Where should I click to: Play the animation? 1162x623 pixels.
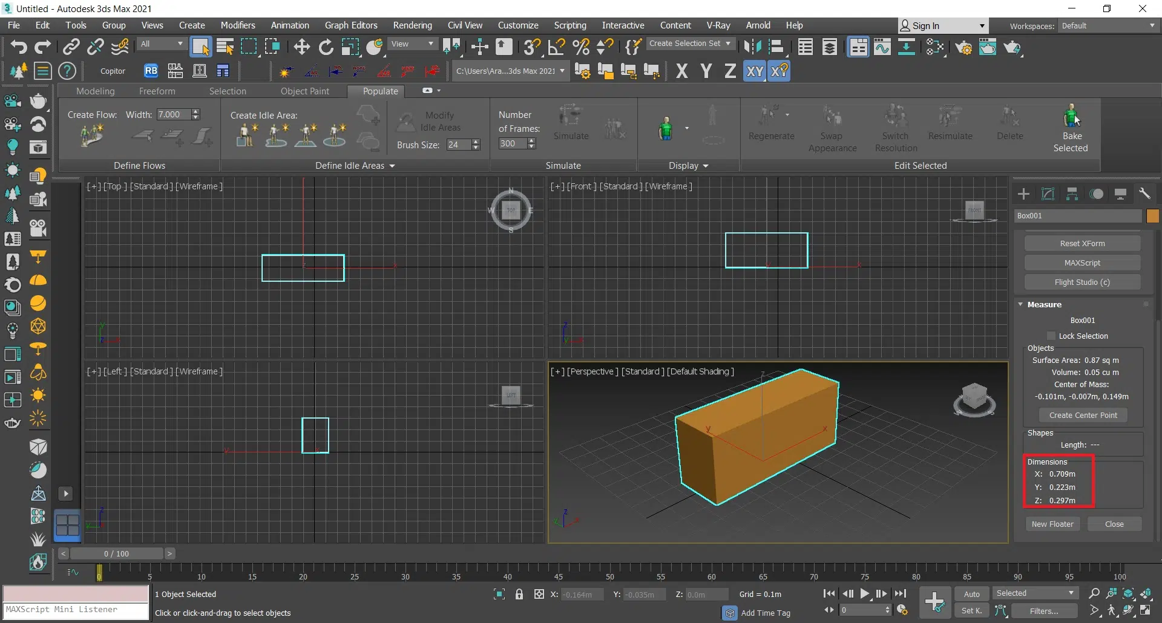[x=865, y=594]
